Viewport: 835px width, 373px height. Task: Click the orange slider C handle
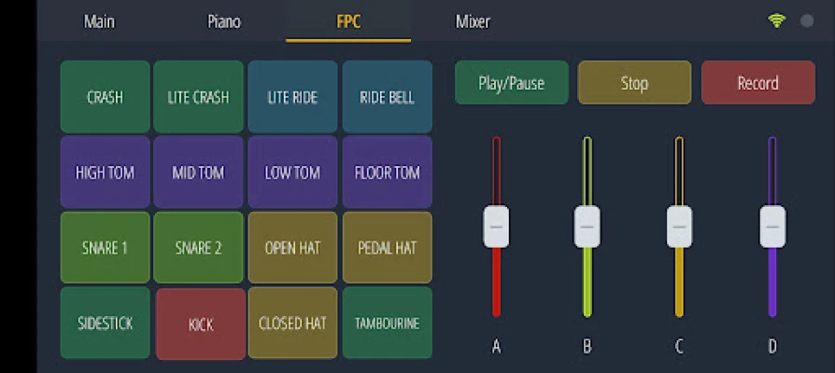pos(679,227)
